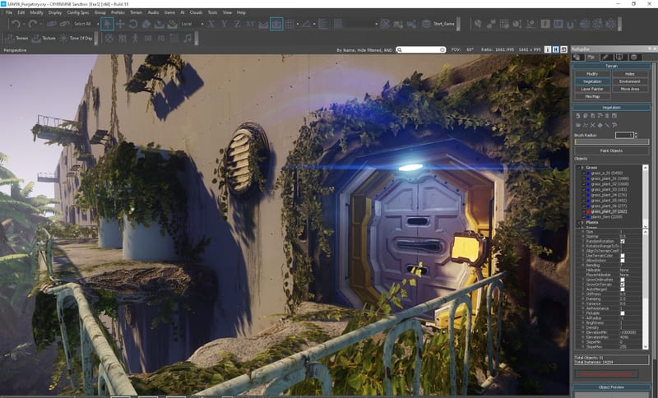Click the magnet icon in top toolbar
Image resolution: width=658 pixels, height=398 pixels.
(571, 25)
